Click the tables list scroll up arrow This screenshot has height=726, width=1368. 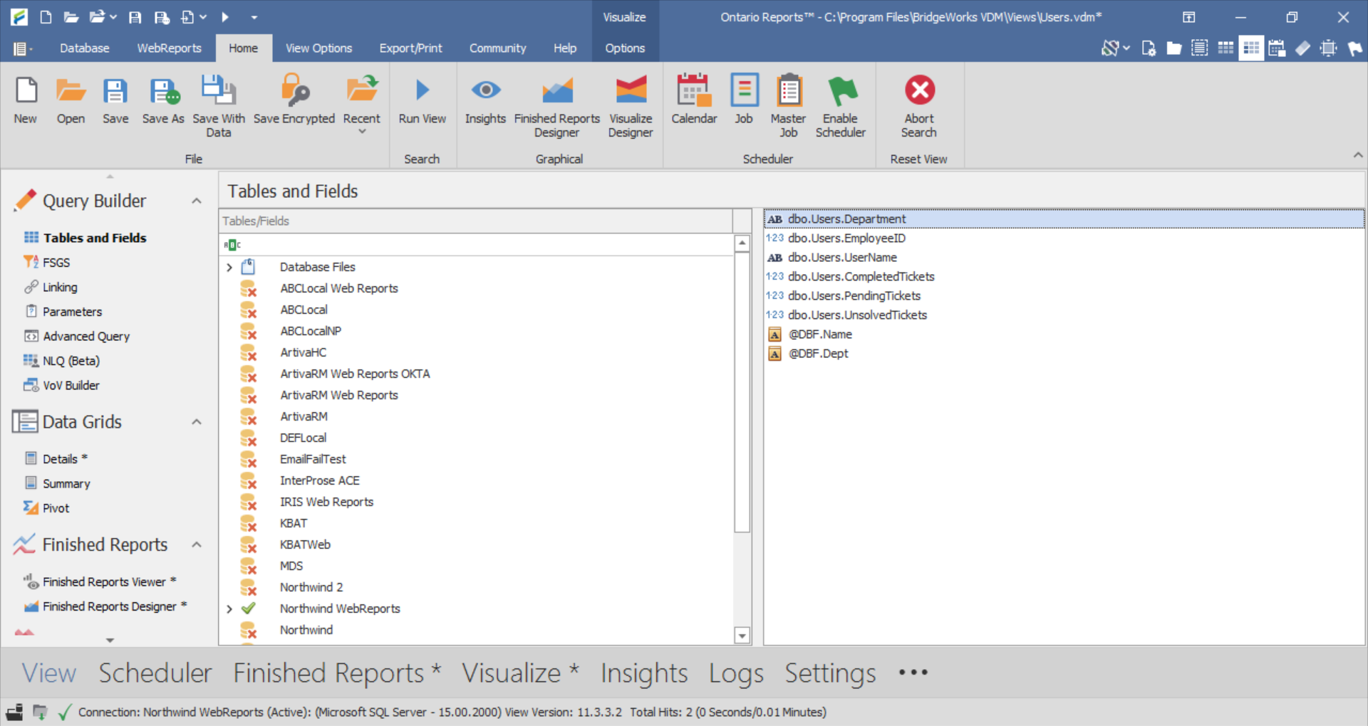click(742, 243)
